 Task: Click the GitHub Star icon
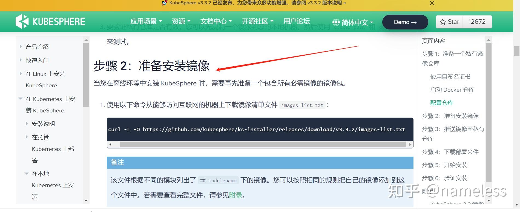[443, 22]
